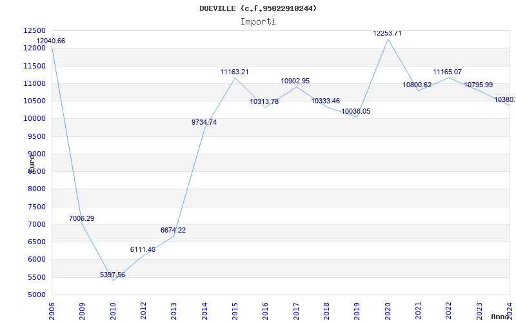Click the 6111.46 data label for 2012
The image size is (516, 323).
coord(143,250)
